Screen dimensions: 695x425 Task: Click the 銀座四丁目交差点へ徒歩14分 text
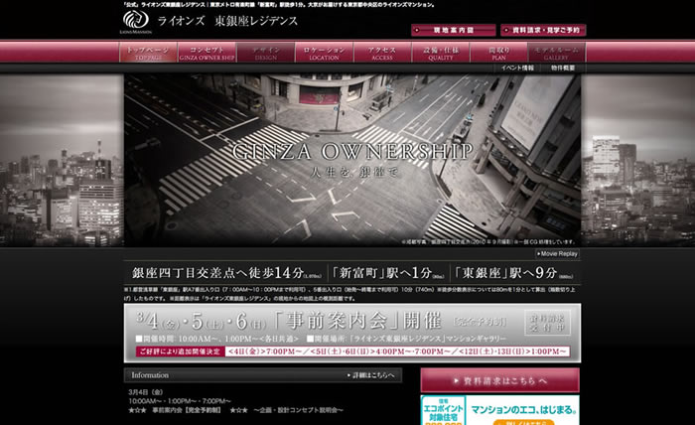pos(226,273)
